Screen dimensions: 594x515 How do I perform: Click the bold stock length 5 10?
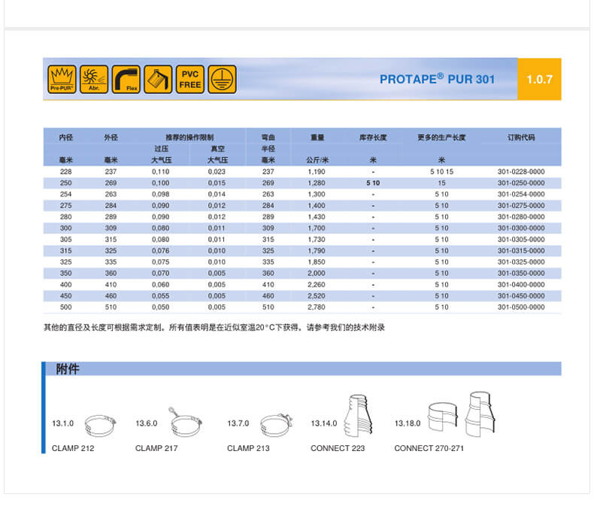point(373,183)
